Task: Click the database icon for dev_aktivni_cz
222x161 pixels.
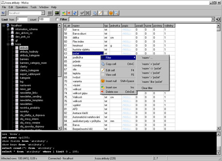Action: pyautogui.click(x=12, y=33)
